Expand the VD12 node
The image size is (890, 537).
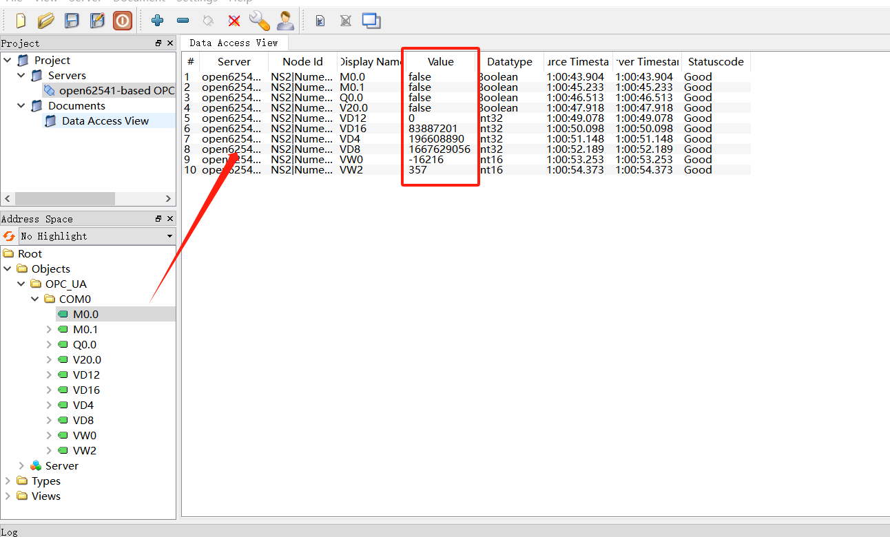coord(48,375)
